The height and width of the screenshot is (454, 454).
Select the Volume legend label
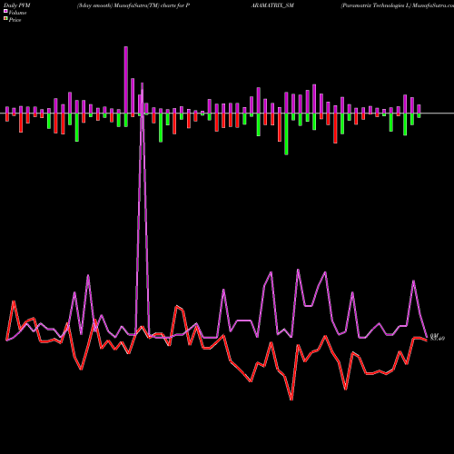[17, 13]
